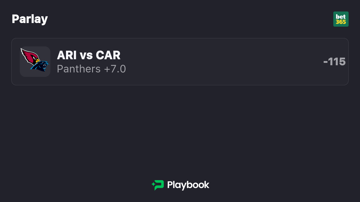Screen dimensions: 360x202
Task: Click the Arizona Cardinals bird logo
Action: [30, 56]
